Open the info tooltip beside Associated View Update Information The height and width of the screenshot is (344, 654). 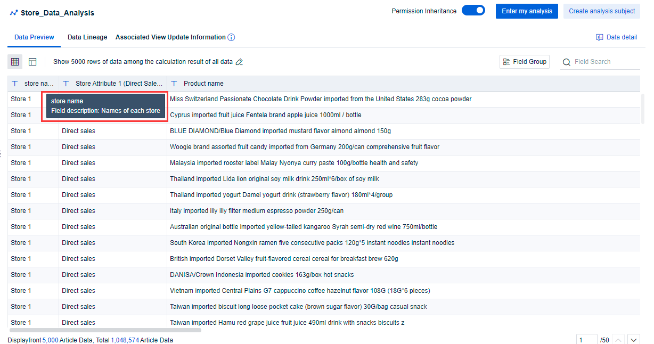231,37
